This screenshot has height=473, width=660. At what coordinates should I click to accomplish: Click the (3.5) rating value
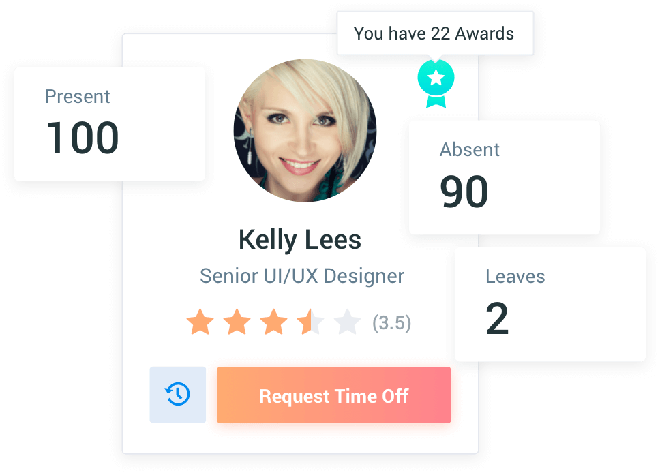point(391,323)
